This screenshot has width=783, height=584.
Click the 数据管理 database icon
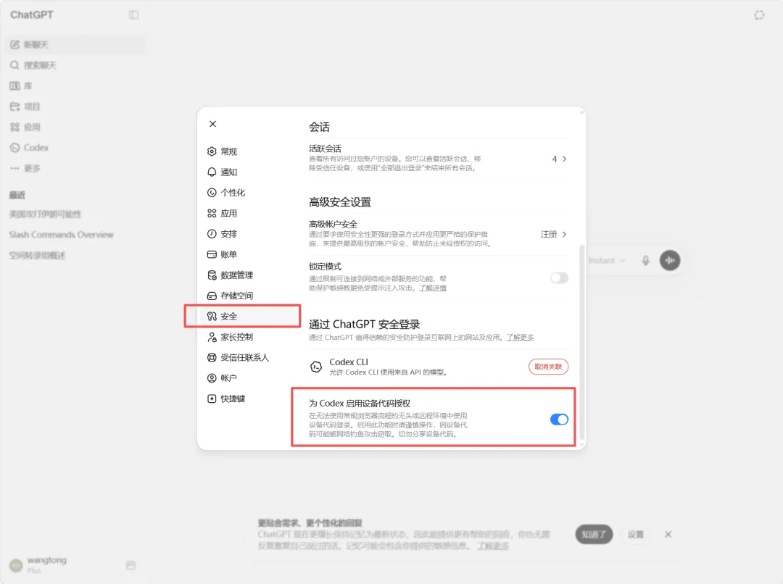[x=212, y=275]
